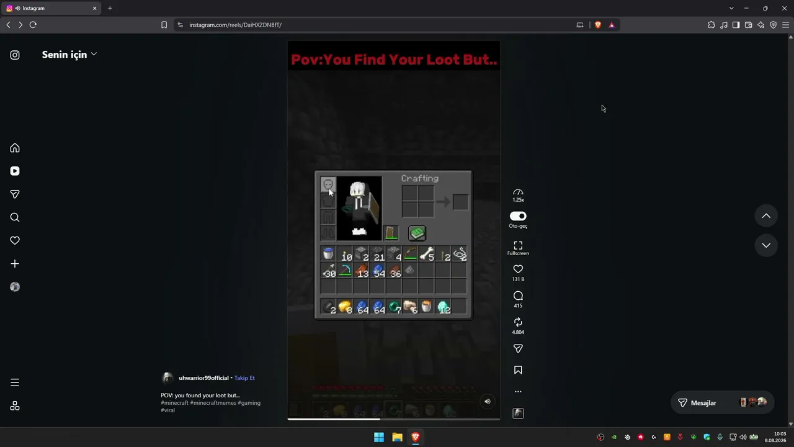The width and height of the screenshot is (794, 447).
Task: Seek the reel progress bar
Action: (393, 419)
